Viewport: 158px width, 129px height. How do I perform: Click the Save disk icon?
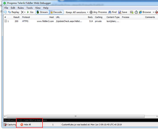coord(120,12)
